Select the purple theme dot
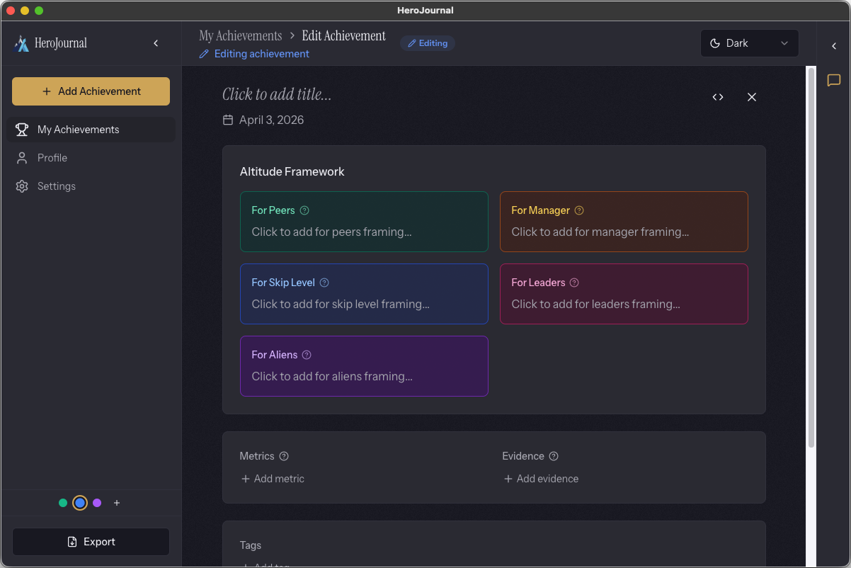851x568 pixels. tap(97, 503)
